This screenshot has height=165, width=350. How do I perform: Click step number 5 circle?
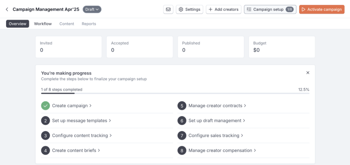[x=182, y=105]
